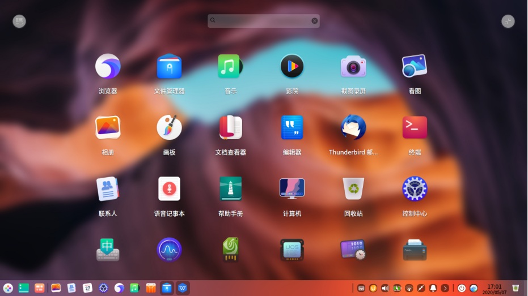Open the 文档查看器 document viewer
The image size is (528, 296).
coord(230,127)
